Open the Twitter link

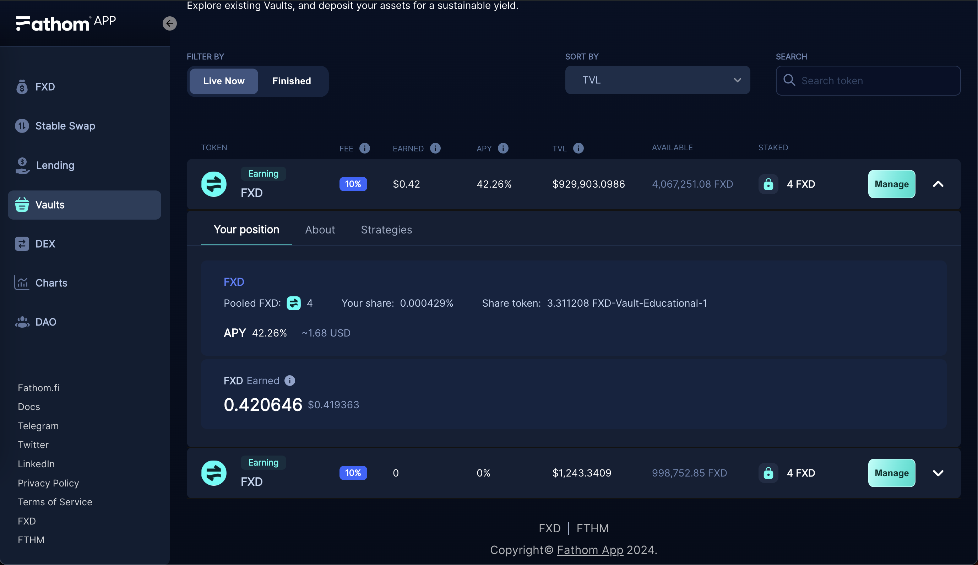click(x=33, y=445)
